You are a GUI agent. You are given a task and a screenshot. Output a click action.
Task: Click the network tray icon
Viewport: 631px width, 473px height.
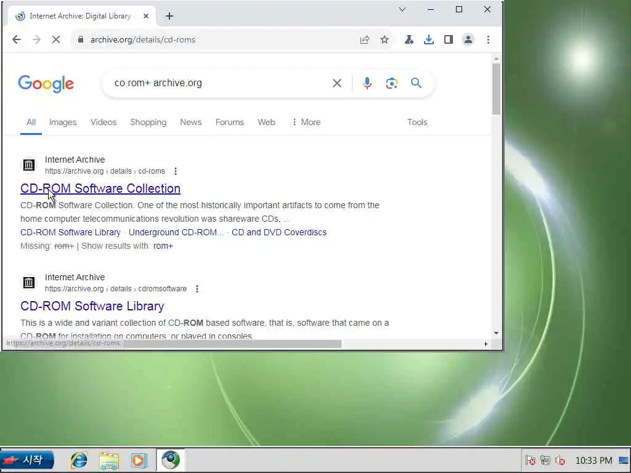[545, 460]
